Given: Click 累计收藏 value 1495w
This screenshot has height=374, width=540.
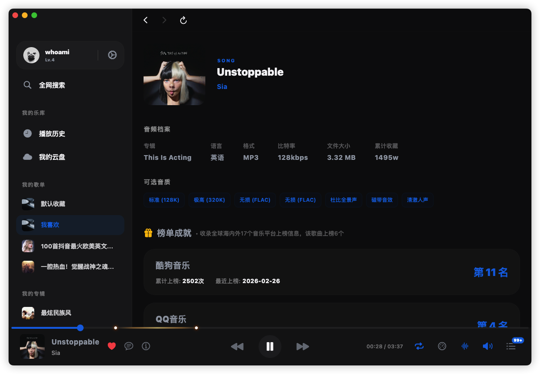Looking at the screenshot, I should 386,157.
